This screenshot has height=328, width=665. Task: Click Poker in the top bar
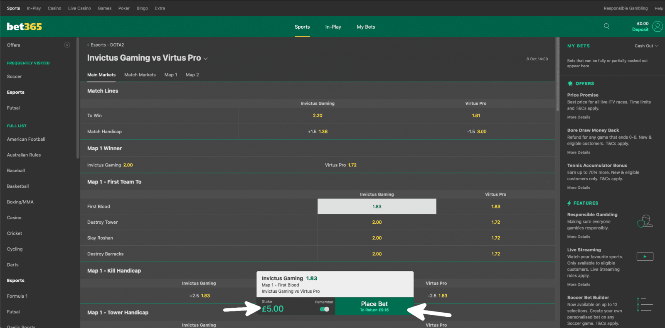124,8
